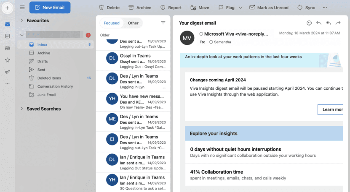
Task: Mark the email as Unread
Action: click(269, 8)
